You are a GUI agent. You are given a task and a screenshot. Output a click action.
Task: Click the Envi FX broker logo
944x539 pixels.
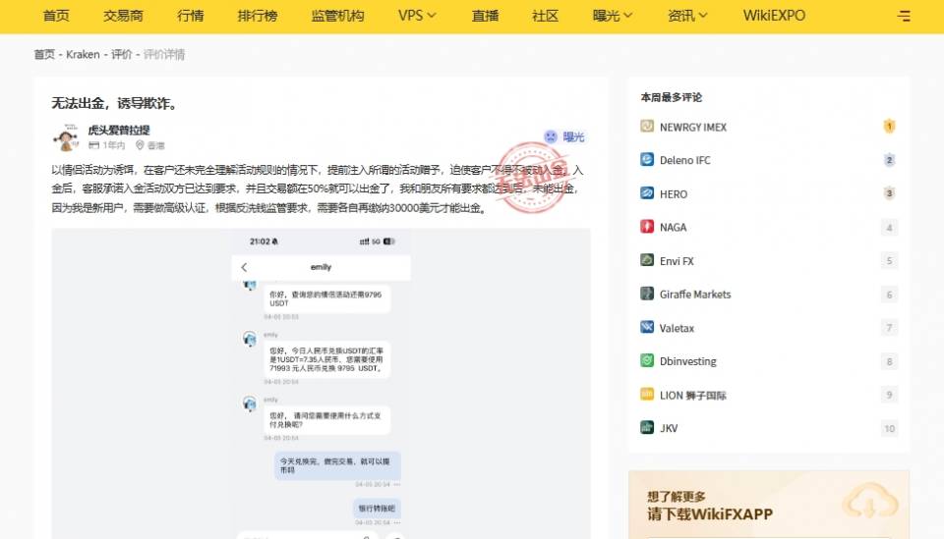[x=647, y=260]
